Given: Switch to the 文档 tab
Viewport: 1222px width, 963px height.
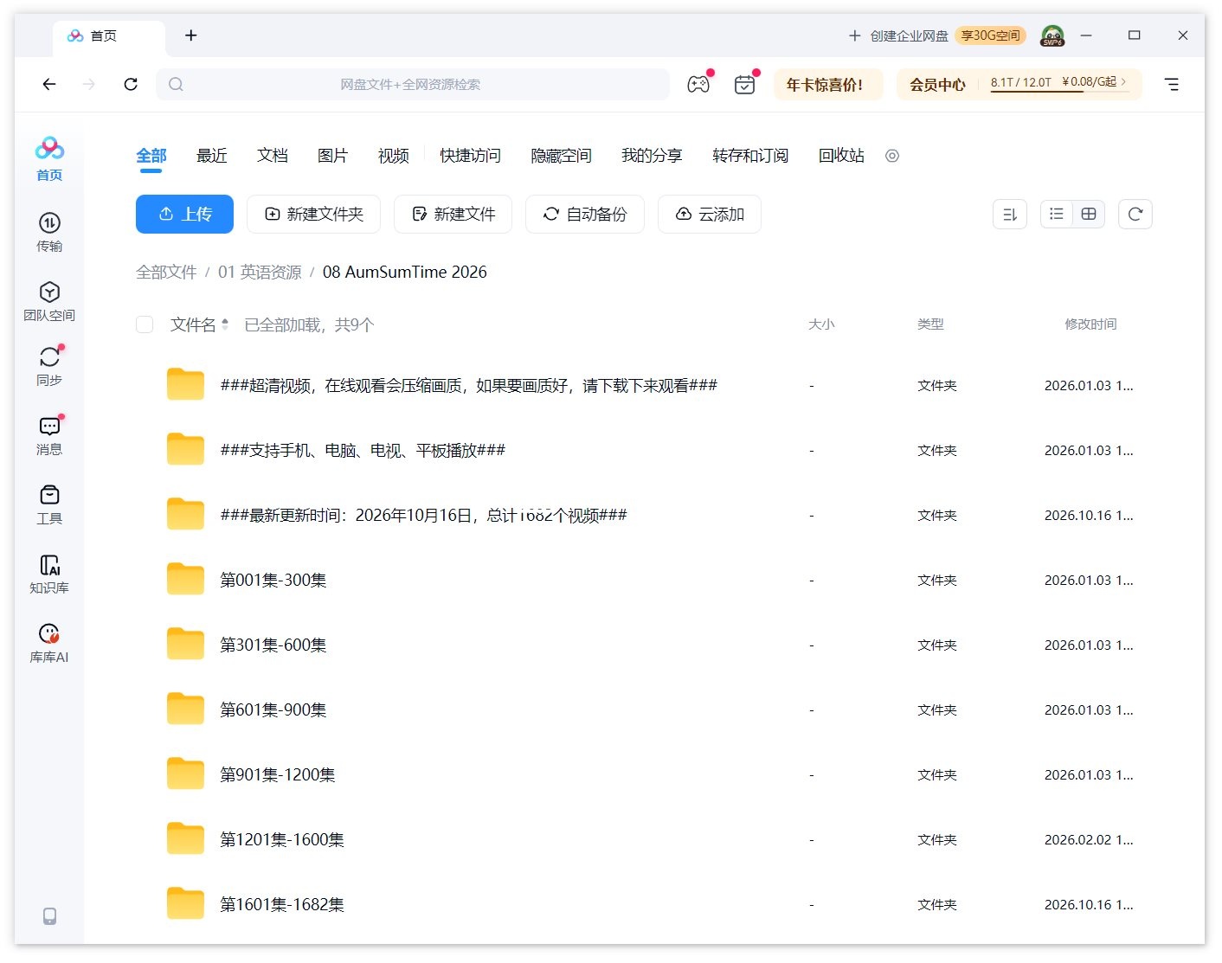Looking at the screenshot, I should coord(273,156).
